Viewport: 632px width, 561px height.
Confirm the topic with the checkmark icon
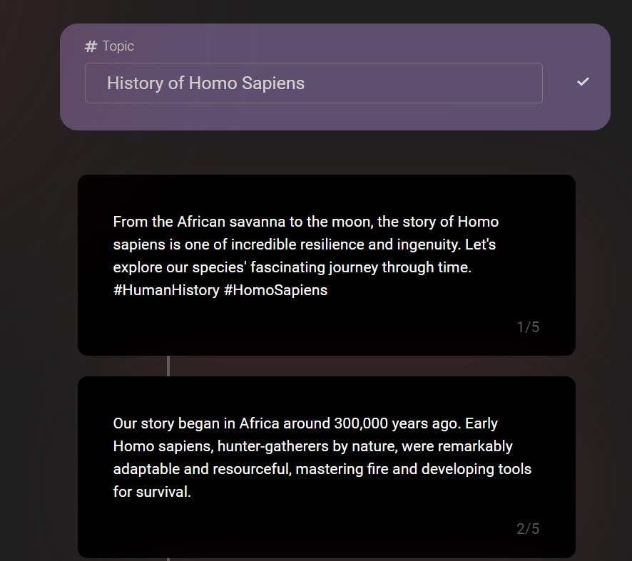(x=583, y=82)
